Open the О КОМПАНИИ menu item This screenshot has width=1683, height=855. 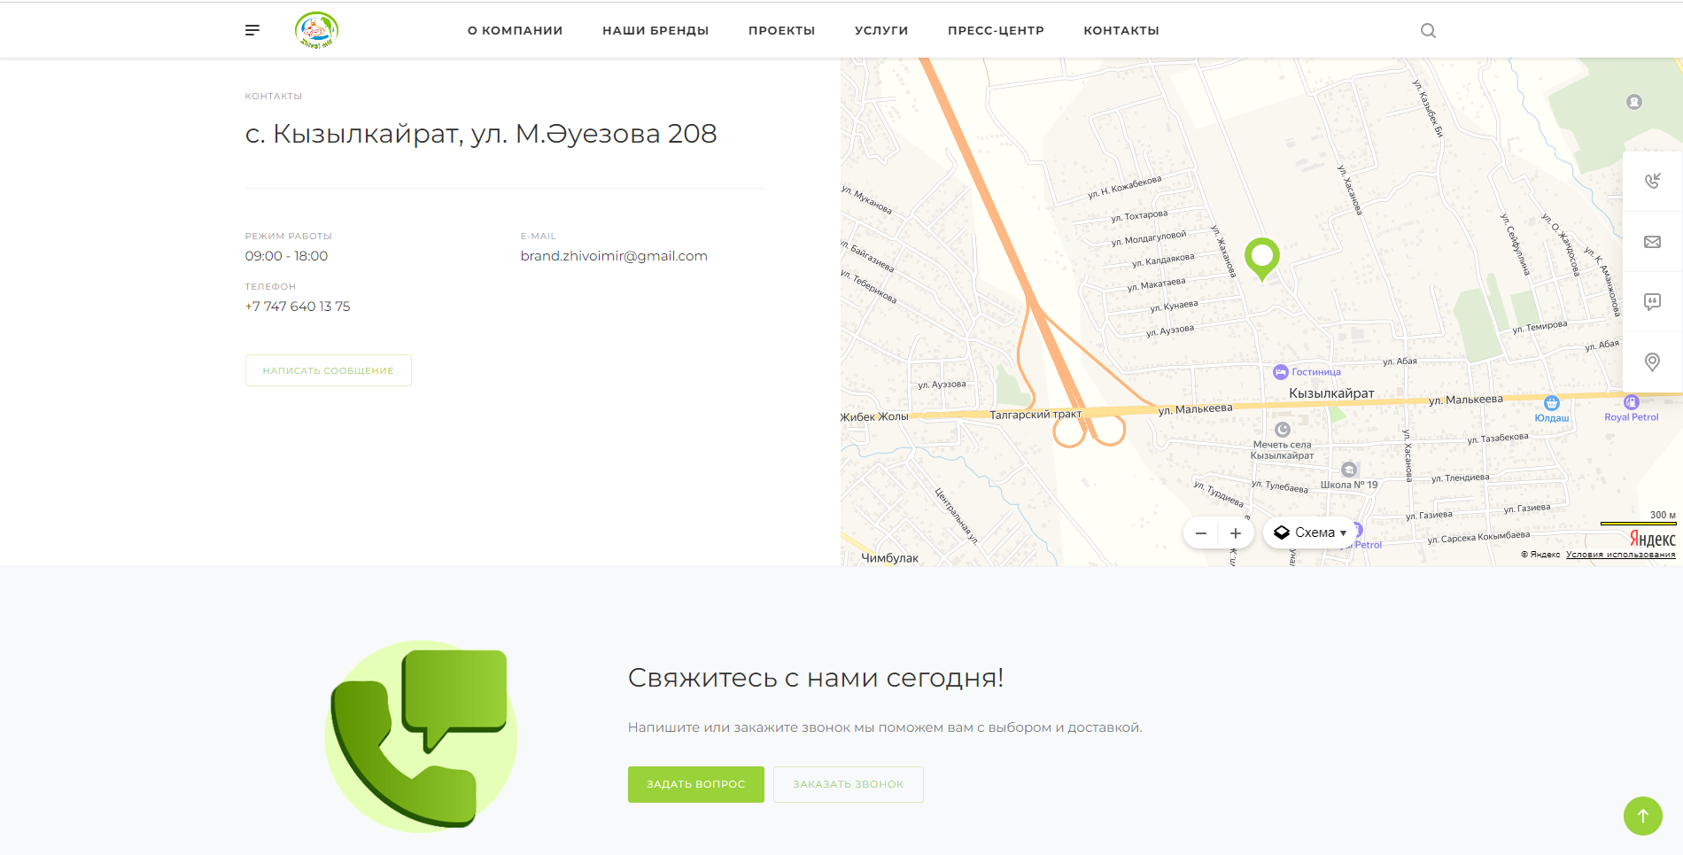point(516,30)
